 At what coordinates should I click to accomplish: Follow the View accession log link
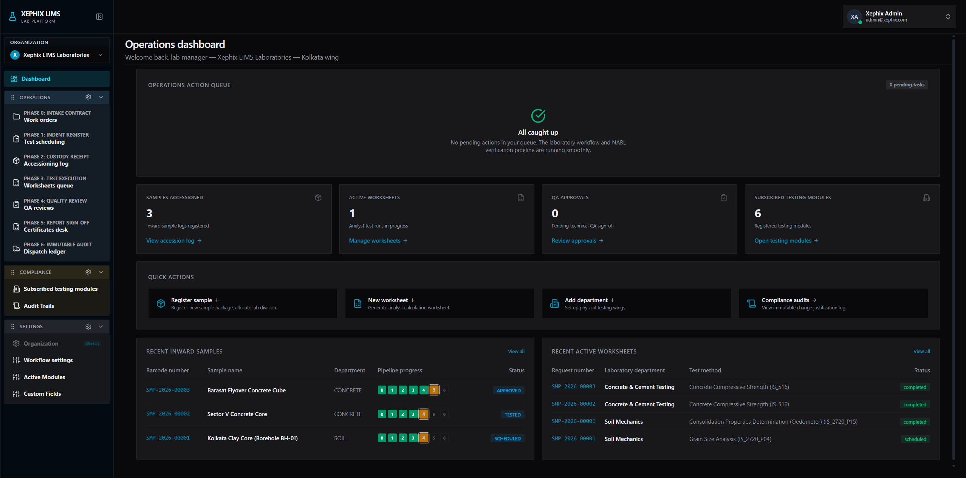click(174, 241)
